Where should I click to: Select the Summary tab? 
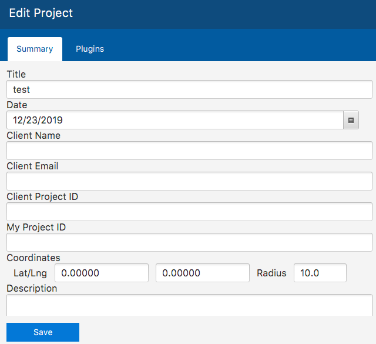coord(35,49)
